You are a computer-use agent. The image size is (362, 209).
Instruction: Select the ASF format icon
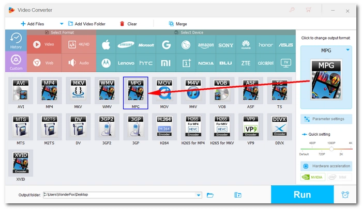tap(250, 90)
